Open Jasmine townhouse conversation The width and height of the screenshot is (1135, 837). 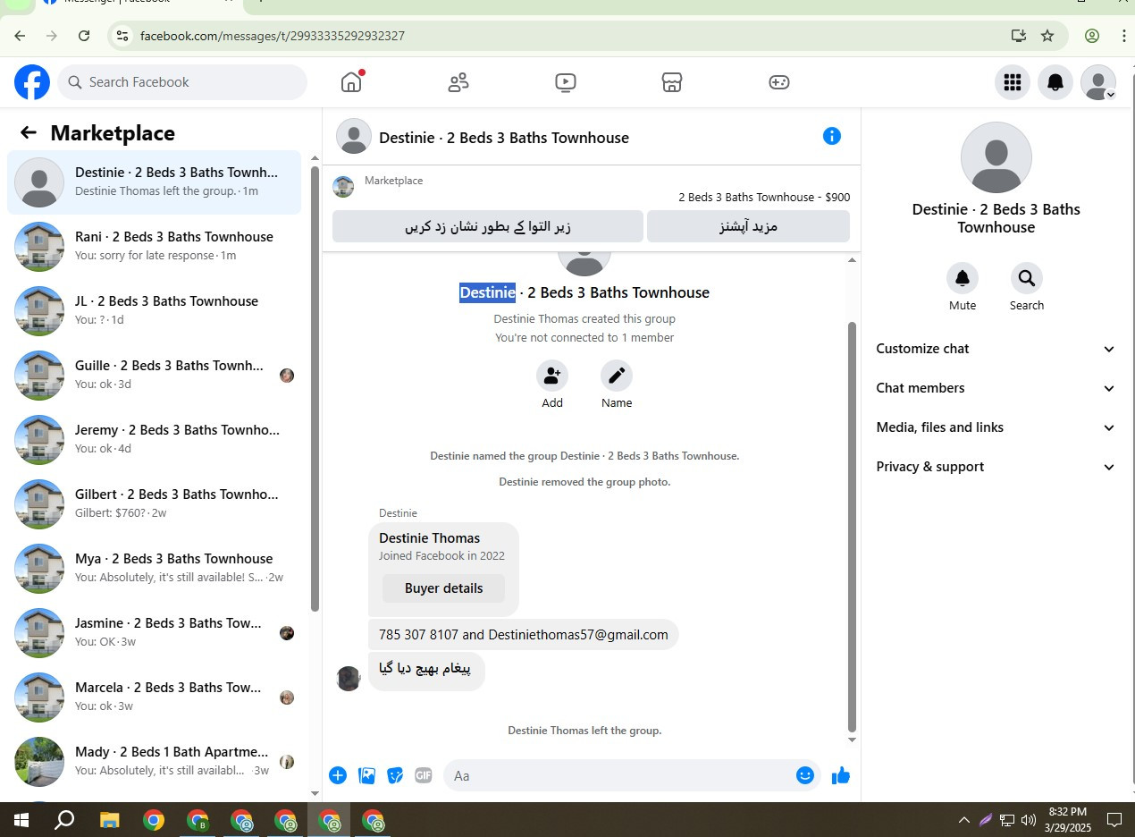[x=155, y=632]
